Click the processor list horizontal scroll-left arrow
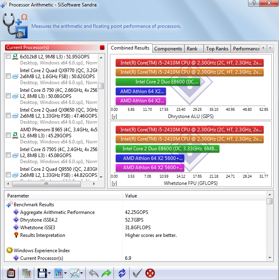 tap(8, 184)
